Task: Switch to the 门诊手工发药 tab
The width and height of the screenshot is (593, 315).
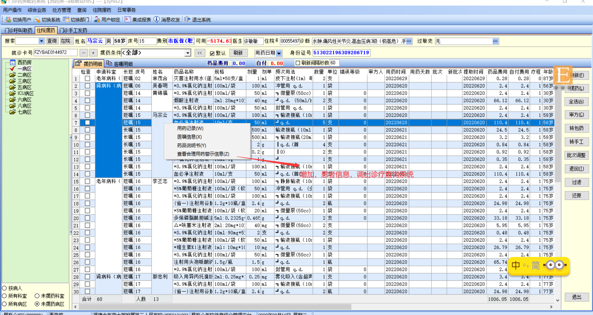Action: pos(73,30)
